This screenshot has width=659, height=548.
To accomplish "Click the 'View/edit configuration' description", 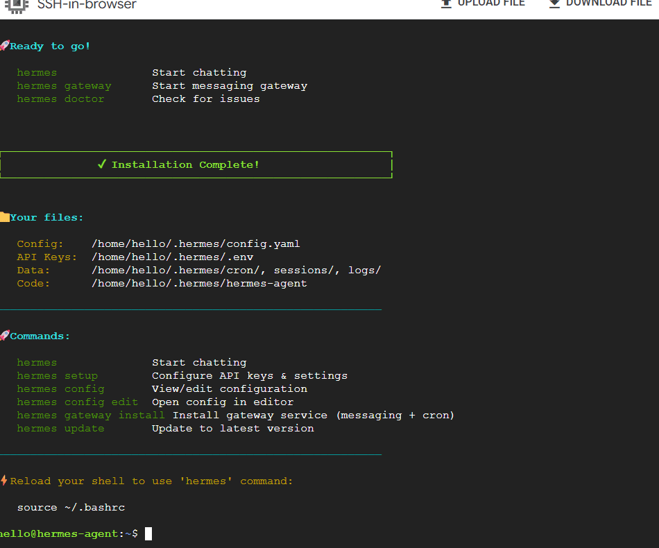I will click(x=230, y=388).
